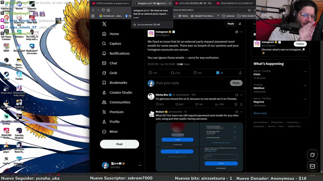
Task: Open more options on Redact reply
Action: 241,112
